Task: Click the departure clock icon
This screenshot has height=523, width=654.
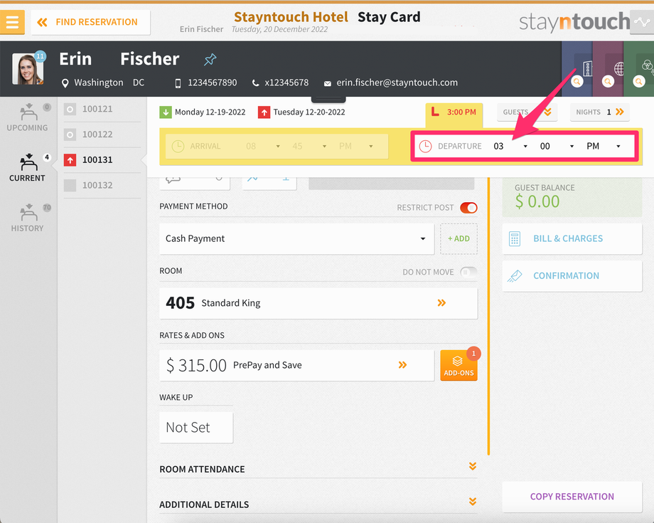Action: point(425,147)
